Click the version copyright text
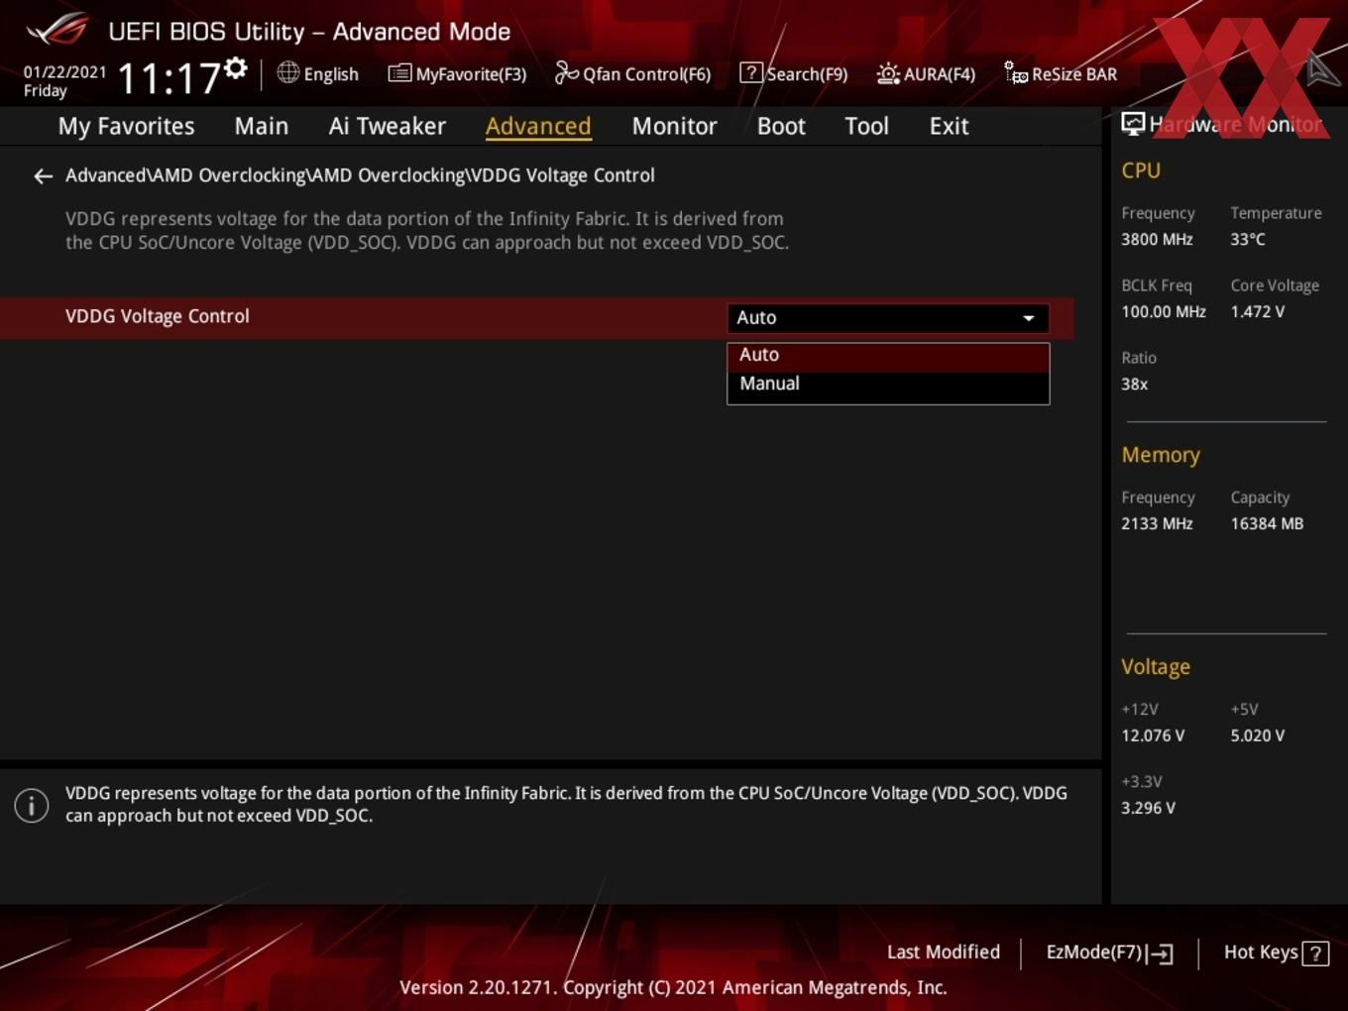Image resolution: width=1348 pixels, height=1011 pixels. [x=673, y=988]
